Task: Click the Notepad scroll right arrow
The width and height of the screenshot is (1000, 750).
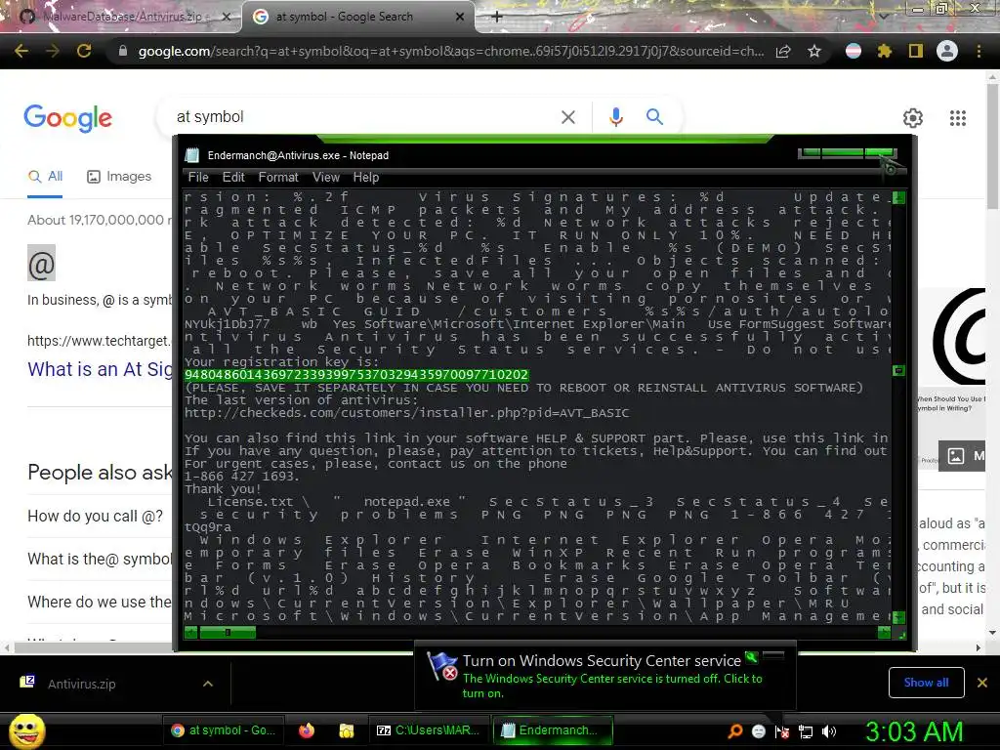Action: tap(884, 632)
